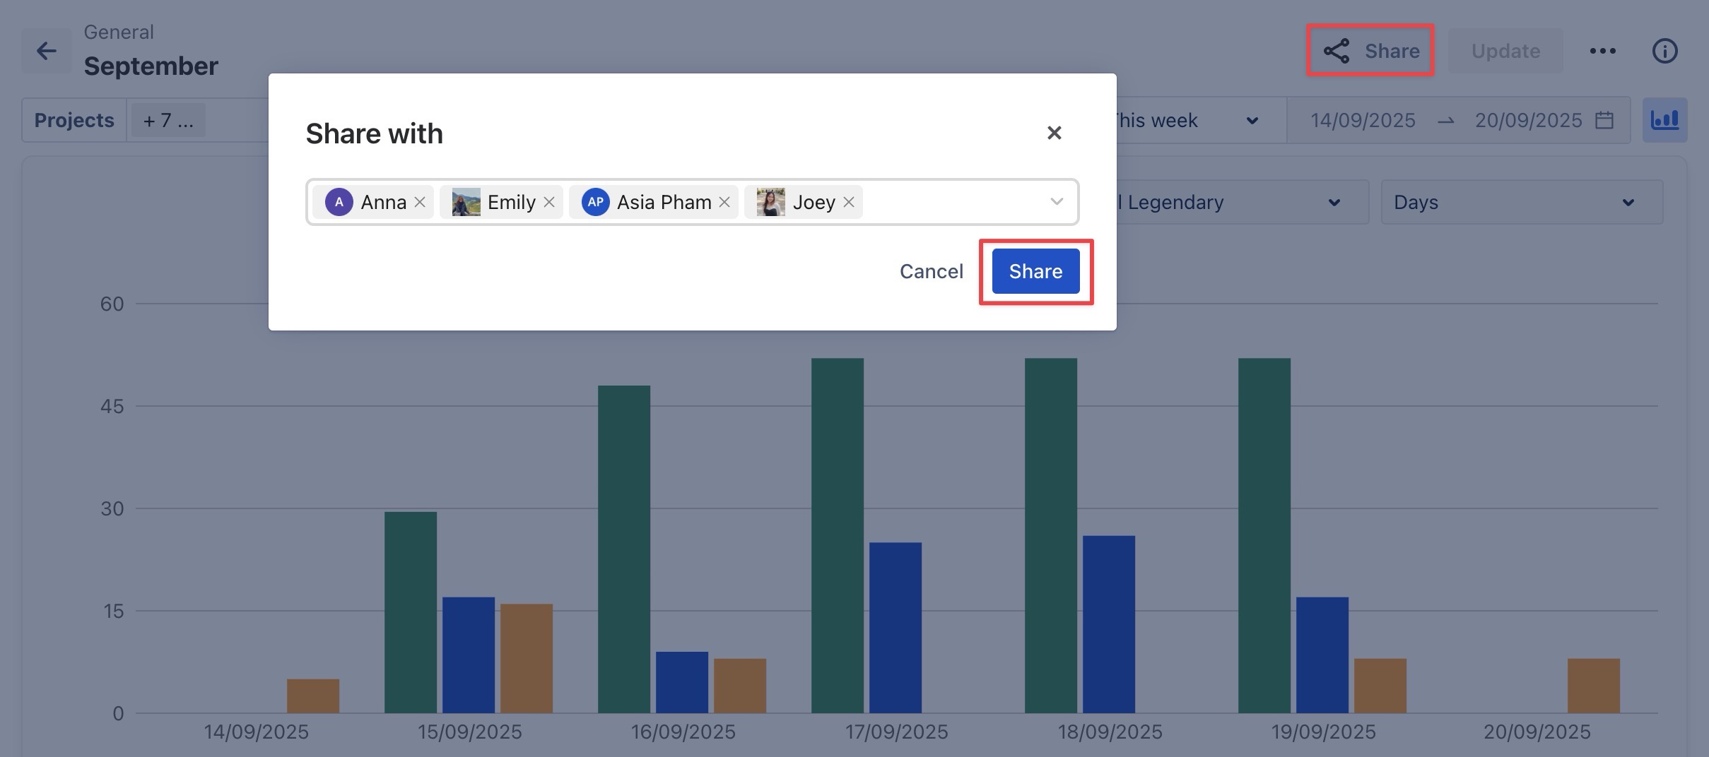Click the back arrow icon
Image resolution: width=1709 pixels, height=757 pixels.
coord(47,51)
